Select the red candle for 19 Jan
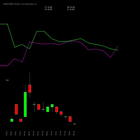 [70, 119]
